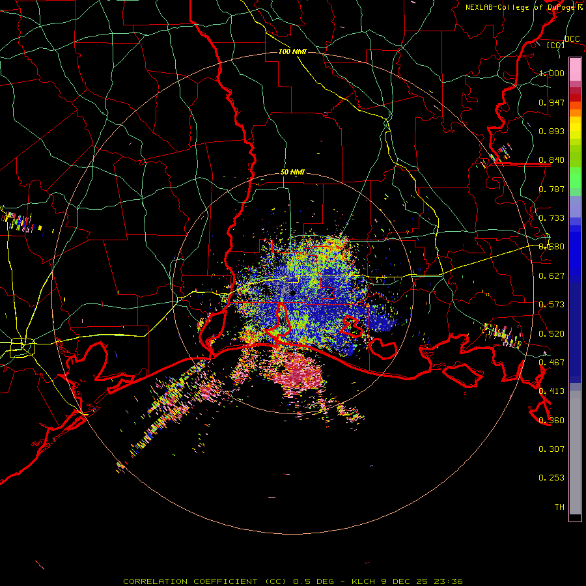The image size is (586, 586).
Task: Pick the gray swatch on the color scale
Action: (x=575, y=453)
